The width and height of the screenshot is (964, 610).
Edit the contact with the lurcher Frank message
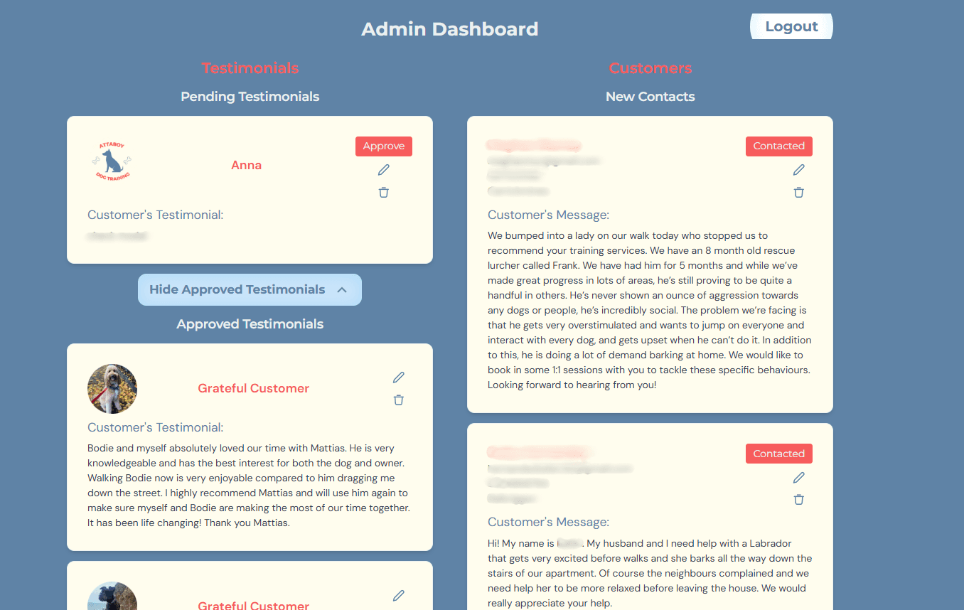799,170
